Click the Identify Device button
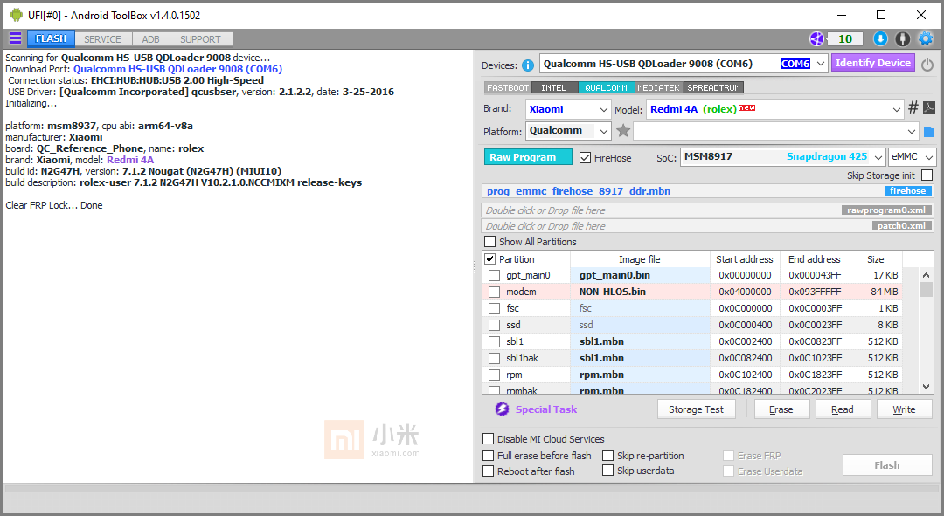 [872, 63]
